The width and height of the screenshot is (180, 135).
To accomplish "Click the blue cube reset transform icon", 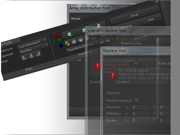I will coord(69,34).
